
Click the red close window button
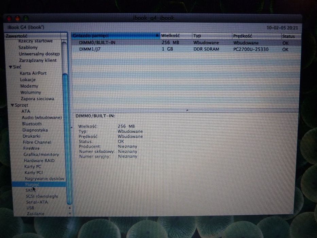point(9,19)
